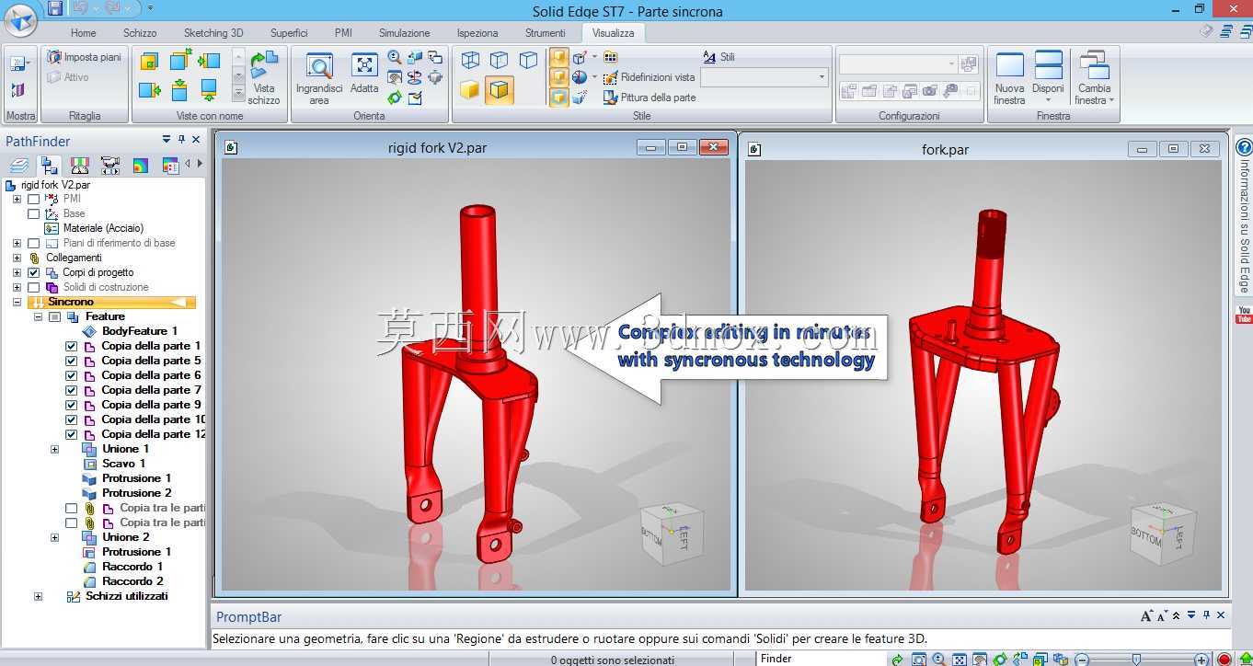Image resolution: width=1253 pixels, height=666 pixels.
Task: Click the zoom-out minus on status bar slider
Action: click(x=1083, y=659)
